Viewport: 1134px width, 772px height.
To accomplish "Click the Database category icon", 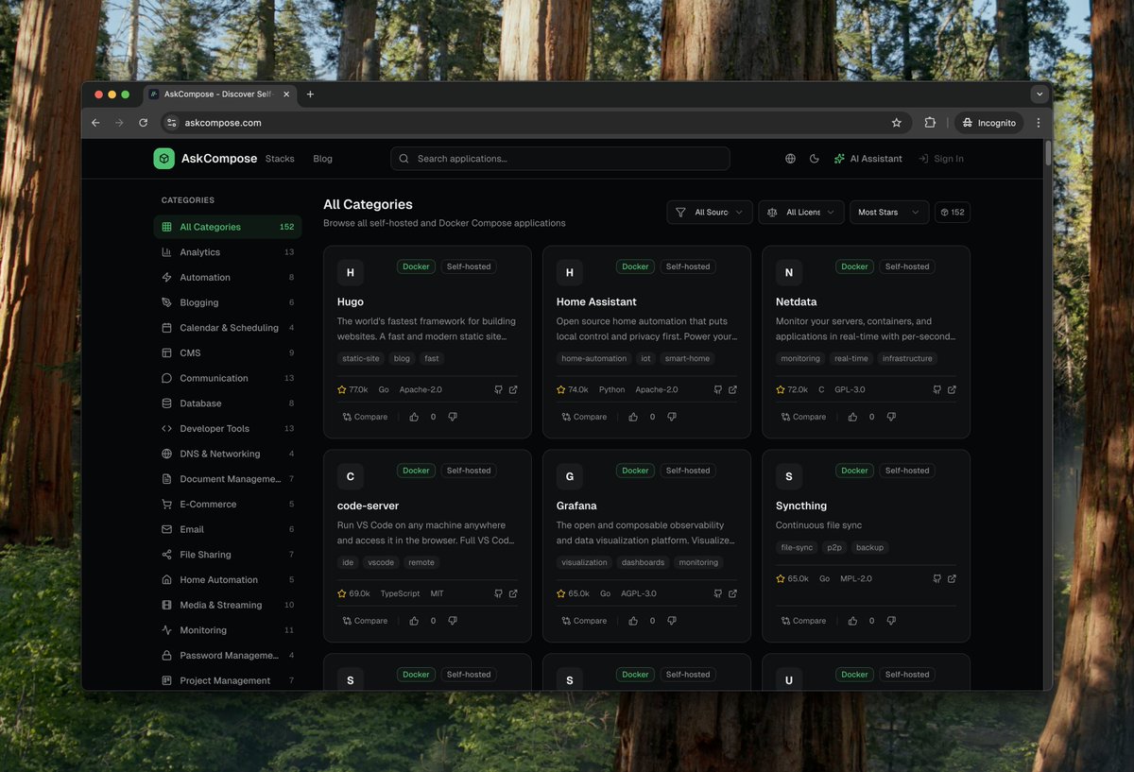I will (167, 403).
